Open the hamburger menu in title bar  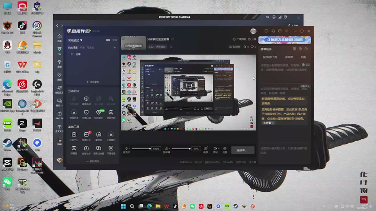coord(287,31)
